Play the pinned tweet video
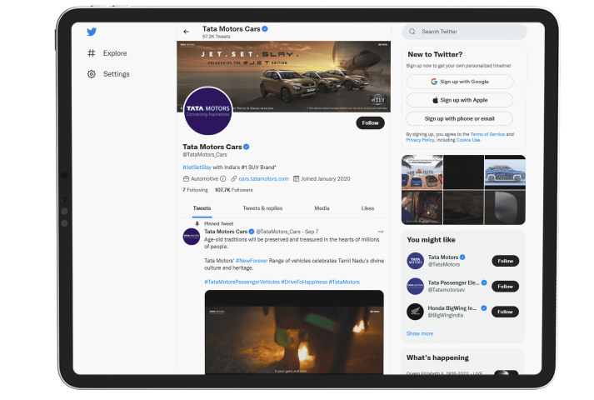Viewport: 594px width, 400px height. point(294,332)
